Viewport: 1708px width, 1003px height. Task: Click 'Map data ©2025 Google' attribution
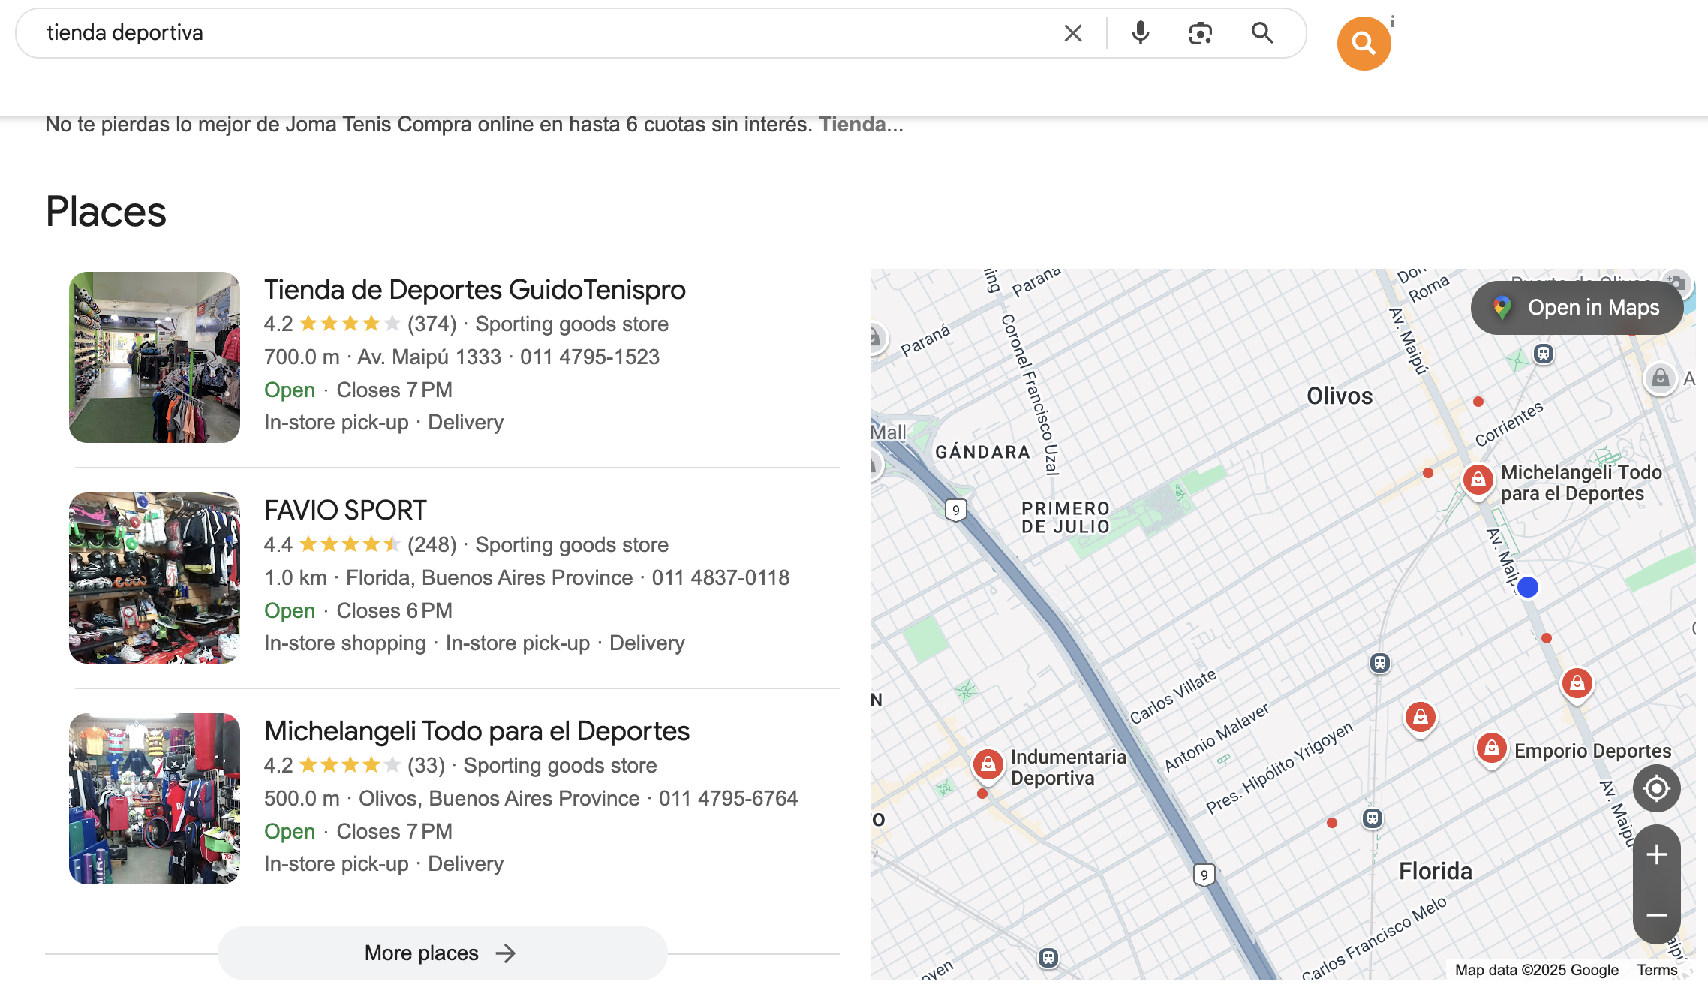click(x=1537, y=970)
